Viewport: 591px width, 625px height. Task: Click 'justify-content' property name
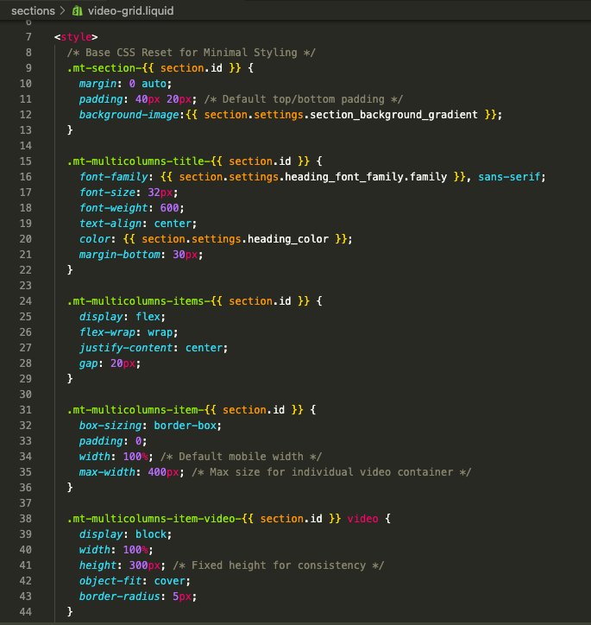[126, 348]
